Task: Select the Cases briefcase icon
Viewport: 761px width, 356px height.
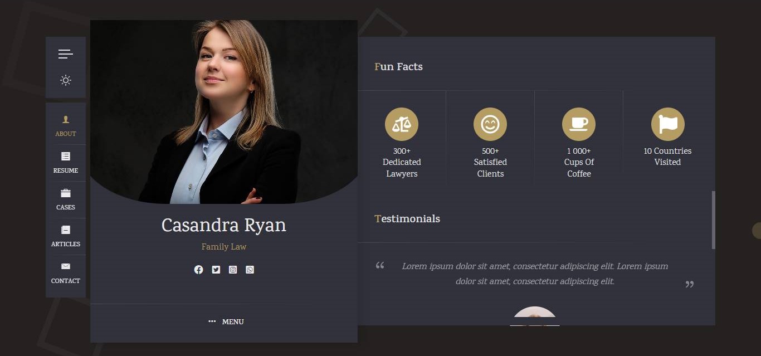Action: (66, 193)
